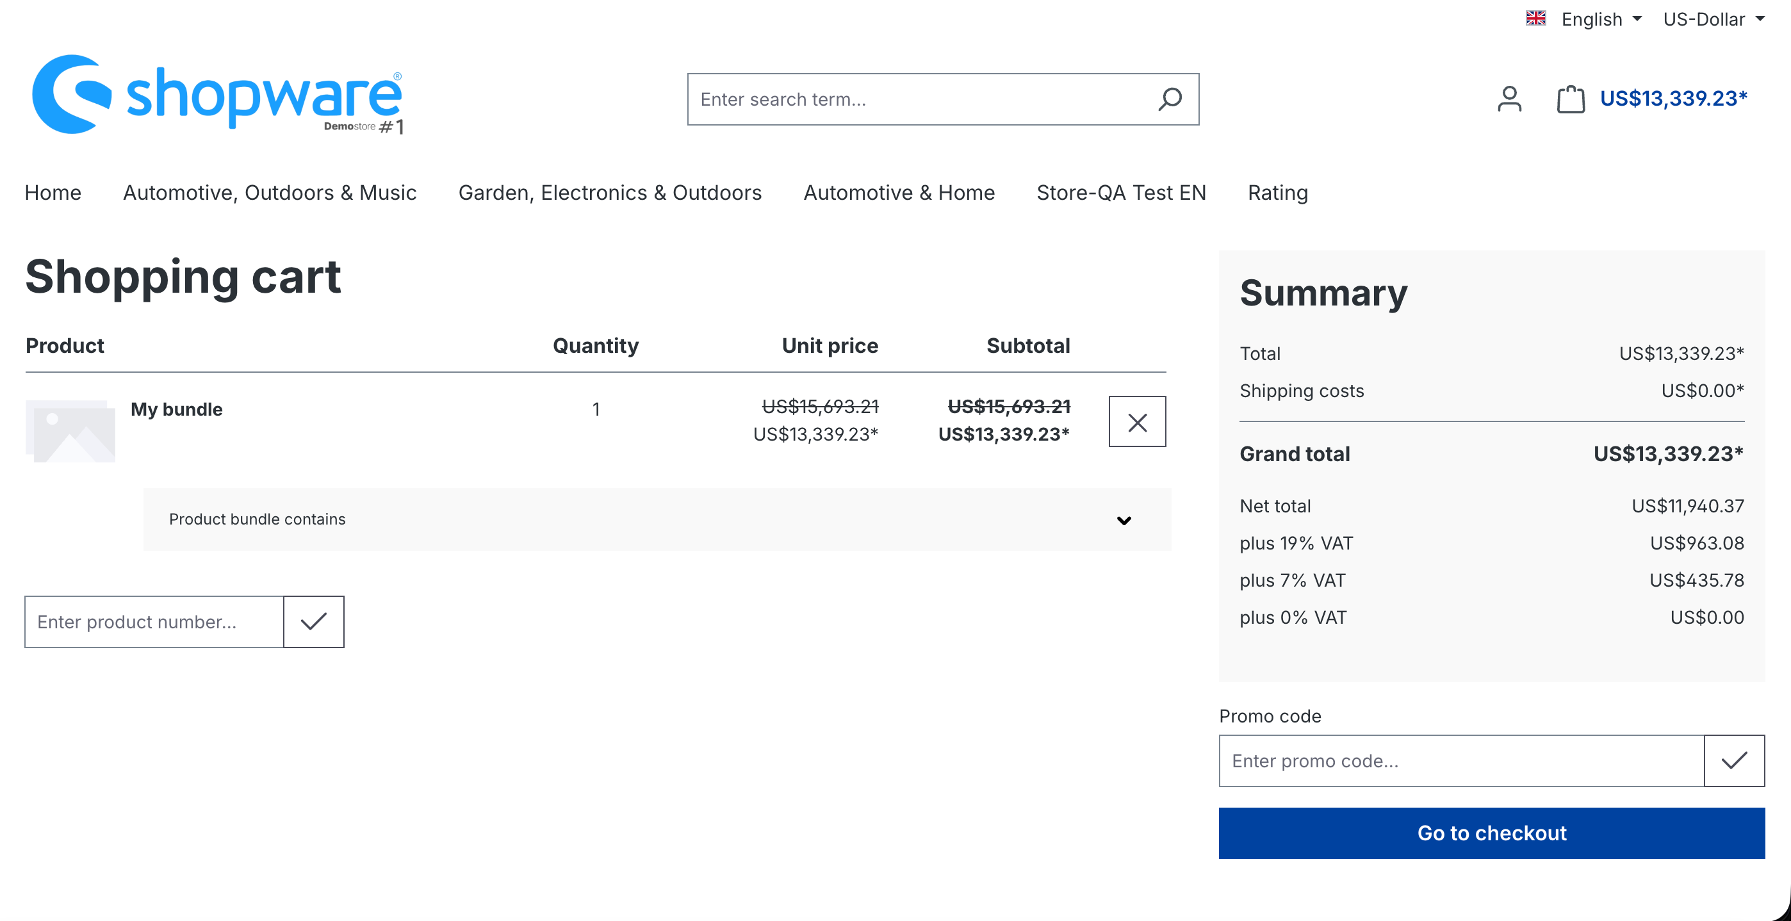Focus the Enter promo code field
Viewport: 1791px width, 921px height.
click(x=1460, y=760)
